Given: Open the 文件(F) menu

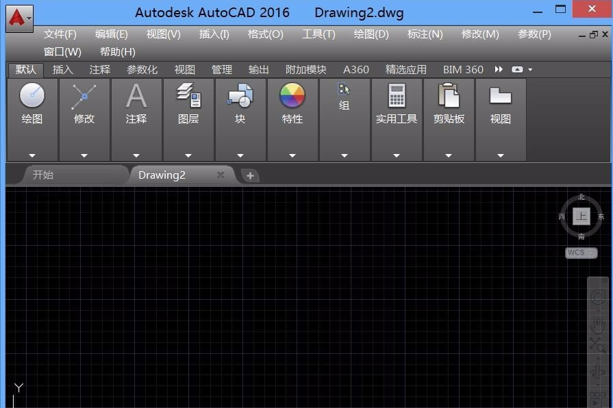Looking at the screenshot, I should coord(60,34).
